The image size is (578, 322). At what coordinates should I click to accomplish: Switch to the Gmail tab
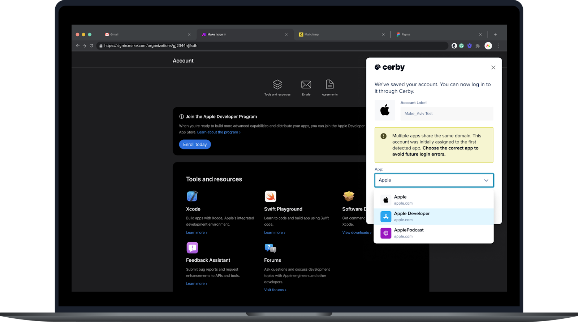point(147,35)
